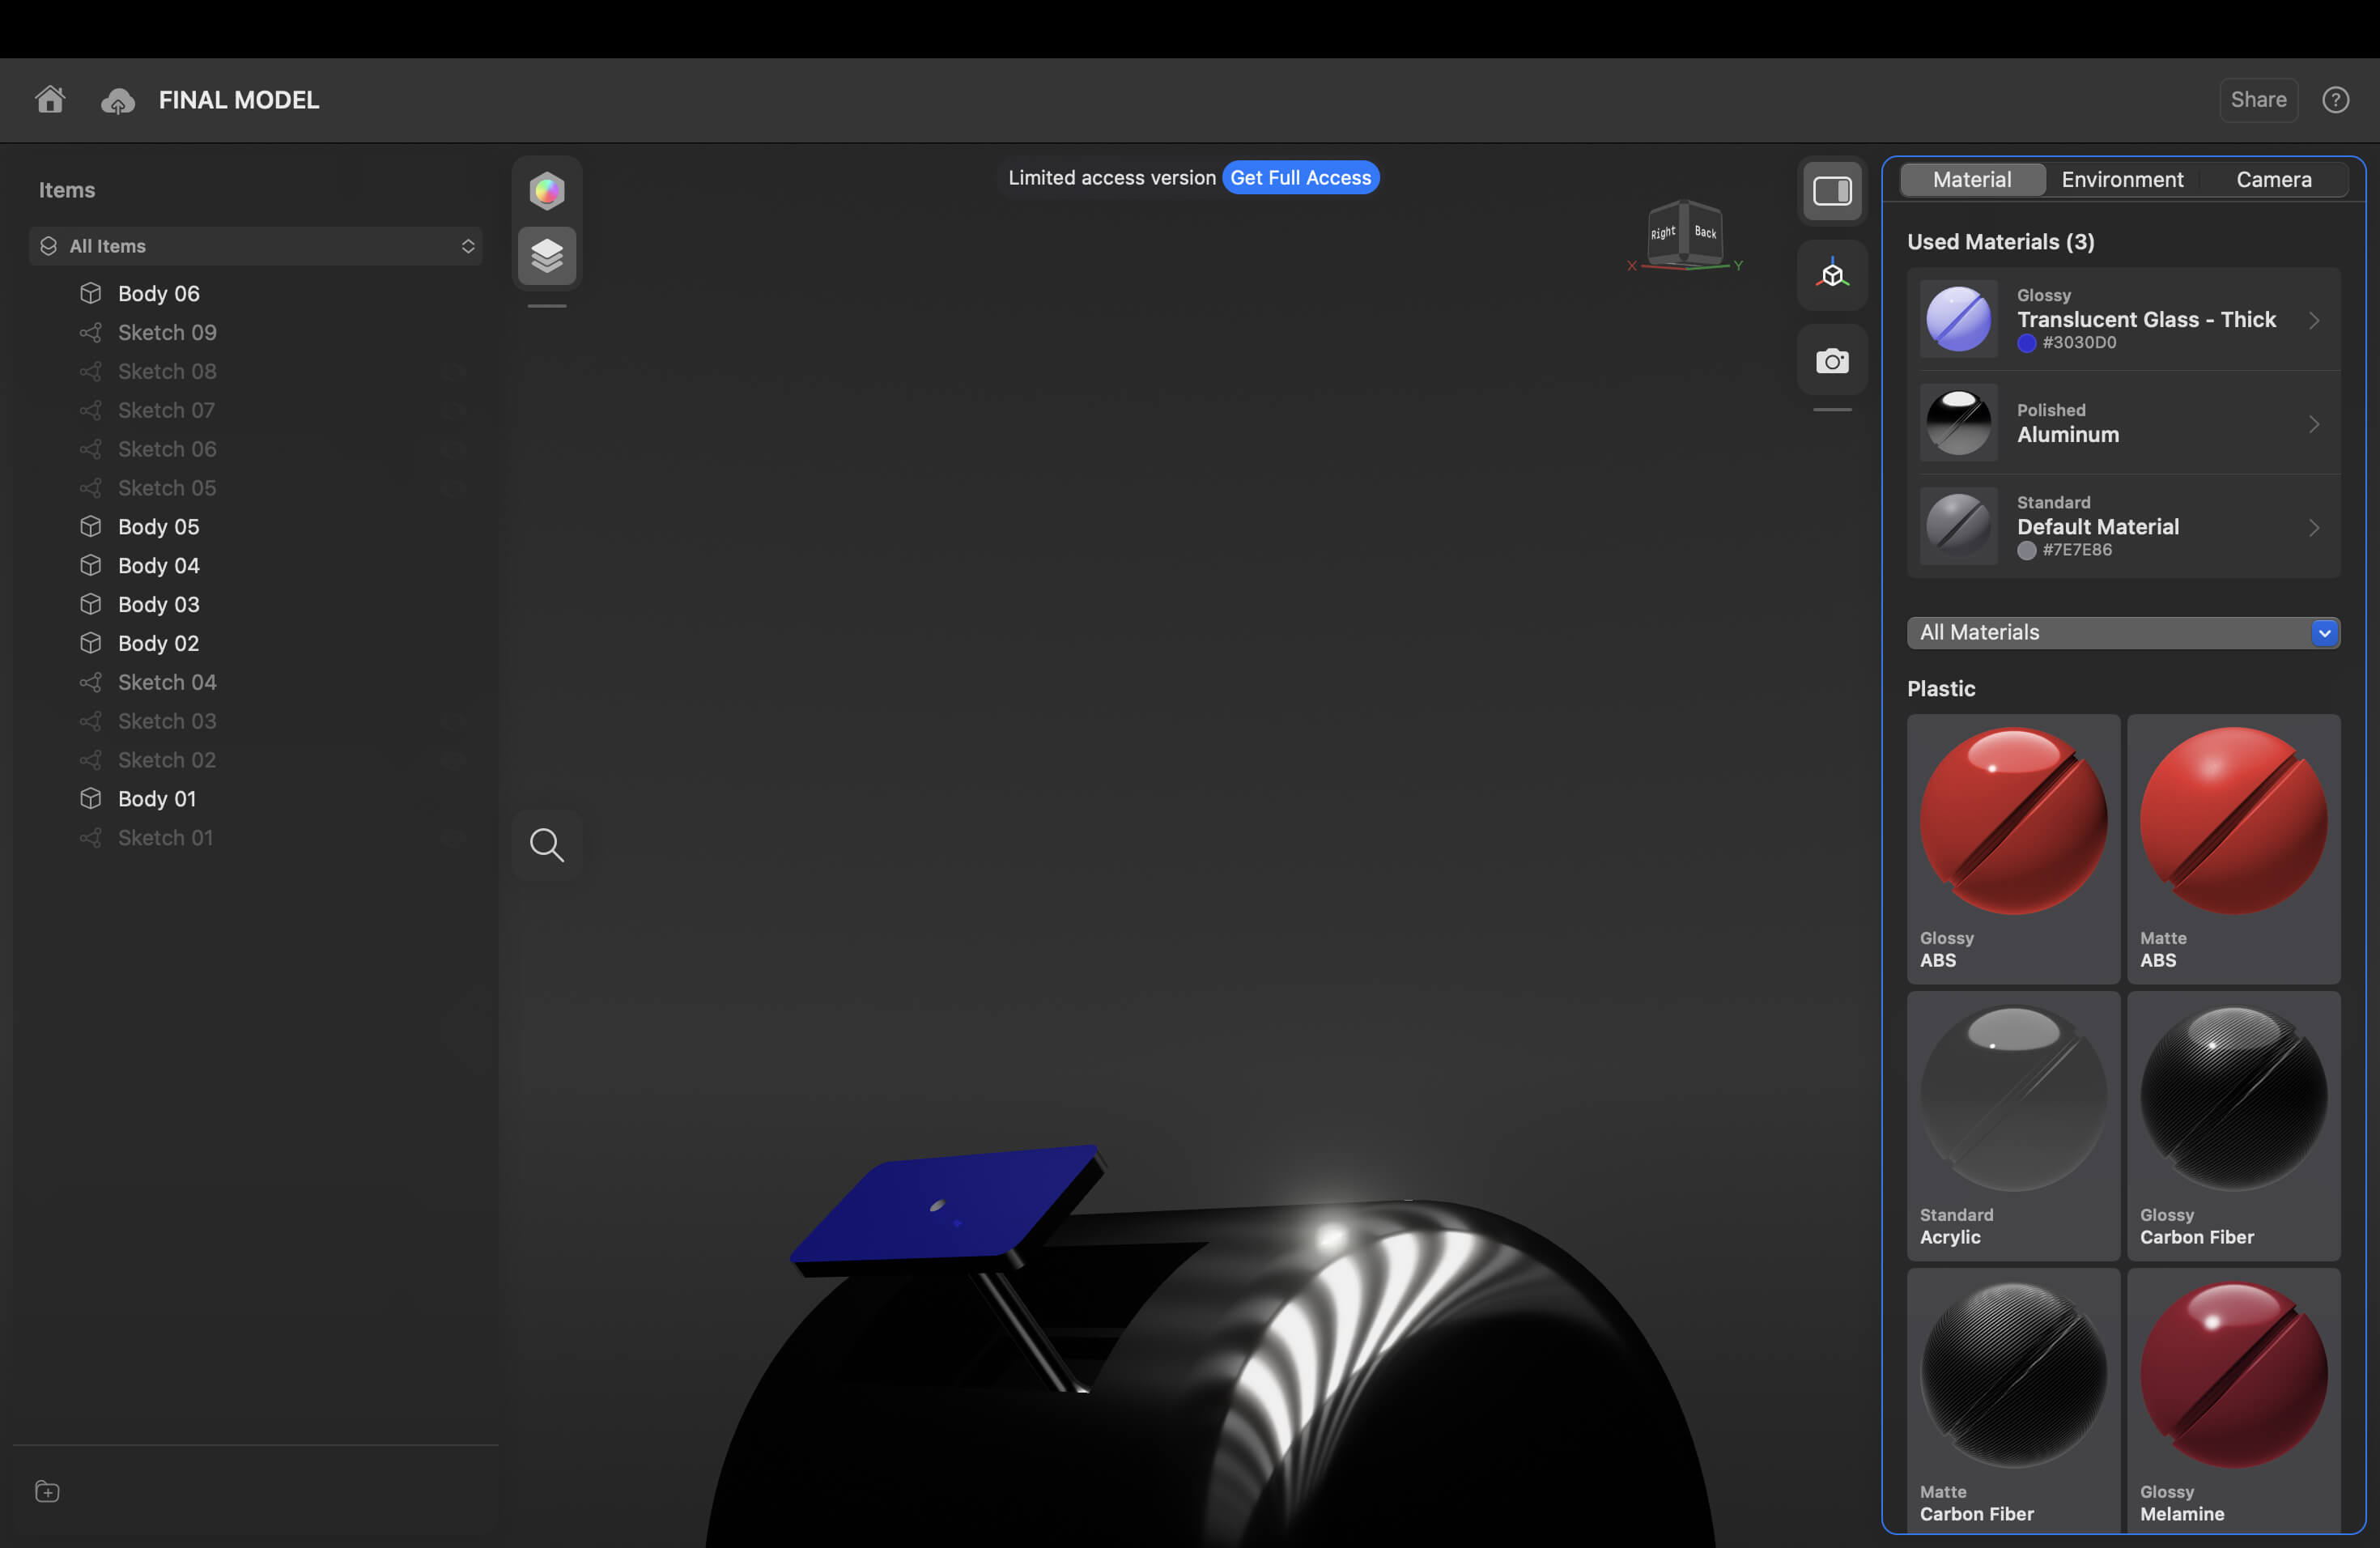Viewport: 2380px width, 1548px height.
Task: Switch to the Camera tab
Action: tap(2273, 179)
